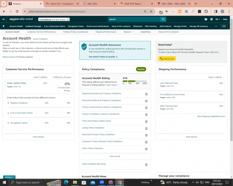233x186 pixels.
Task: Click the browser address bar
Action: coord(85,12)
